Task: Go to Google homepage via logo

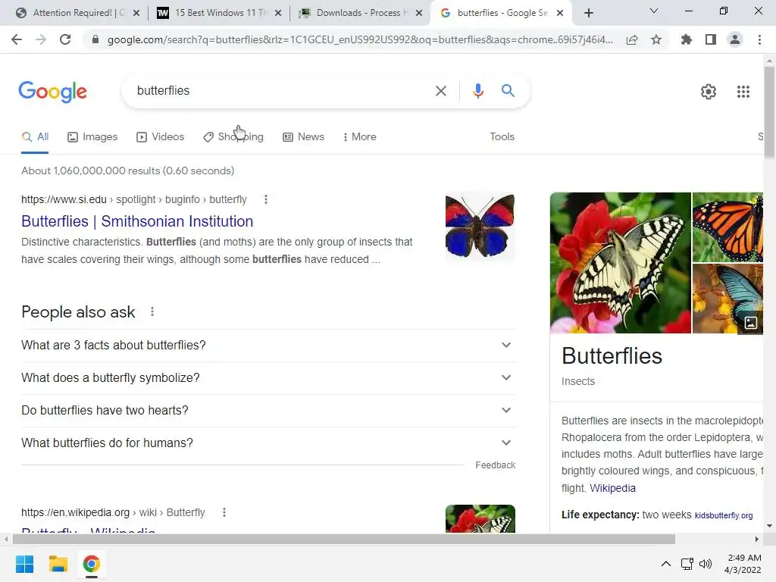Action: (x=52, y=92)
